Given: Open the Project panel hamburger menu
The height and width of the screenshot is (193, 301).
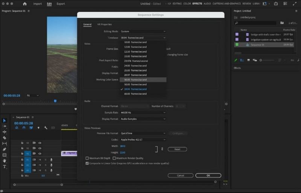Looking at the screenshot, I should [x=296, y=11].
